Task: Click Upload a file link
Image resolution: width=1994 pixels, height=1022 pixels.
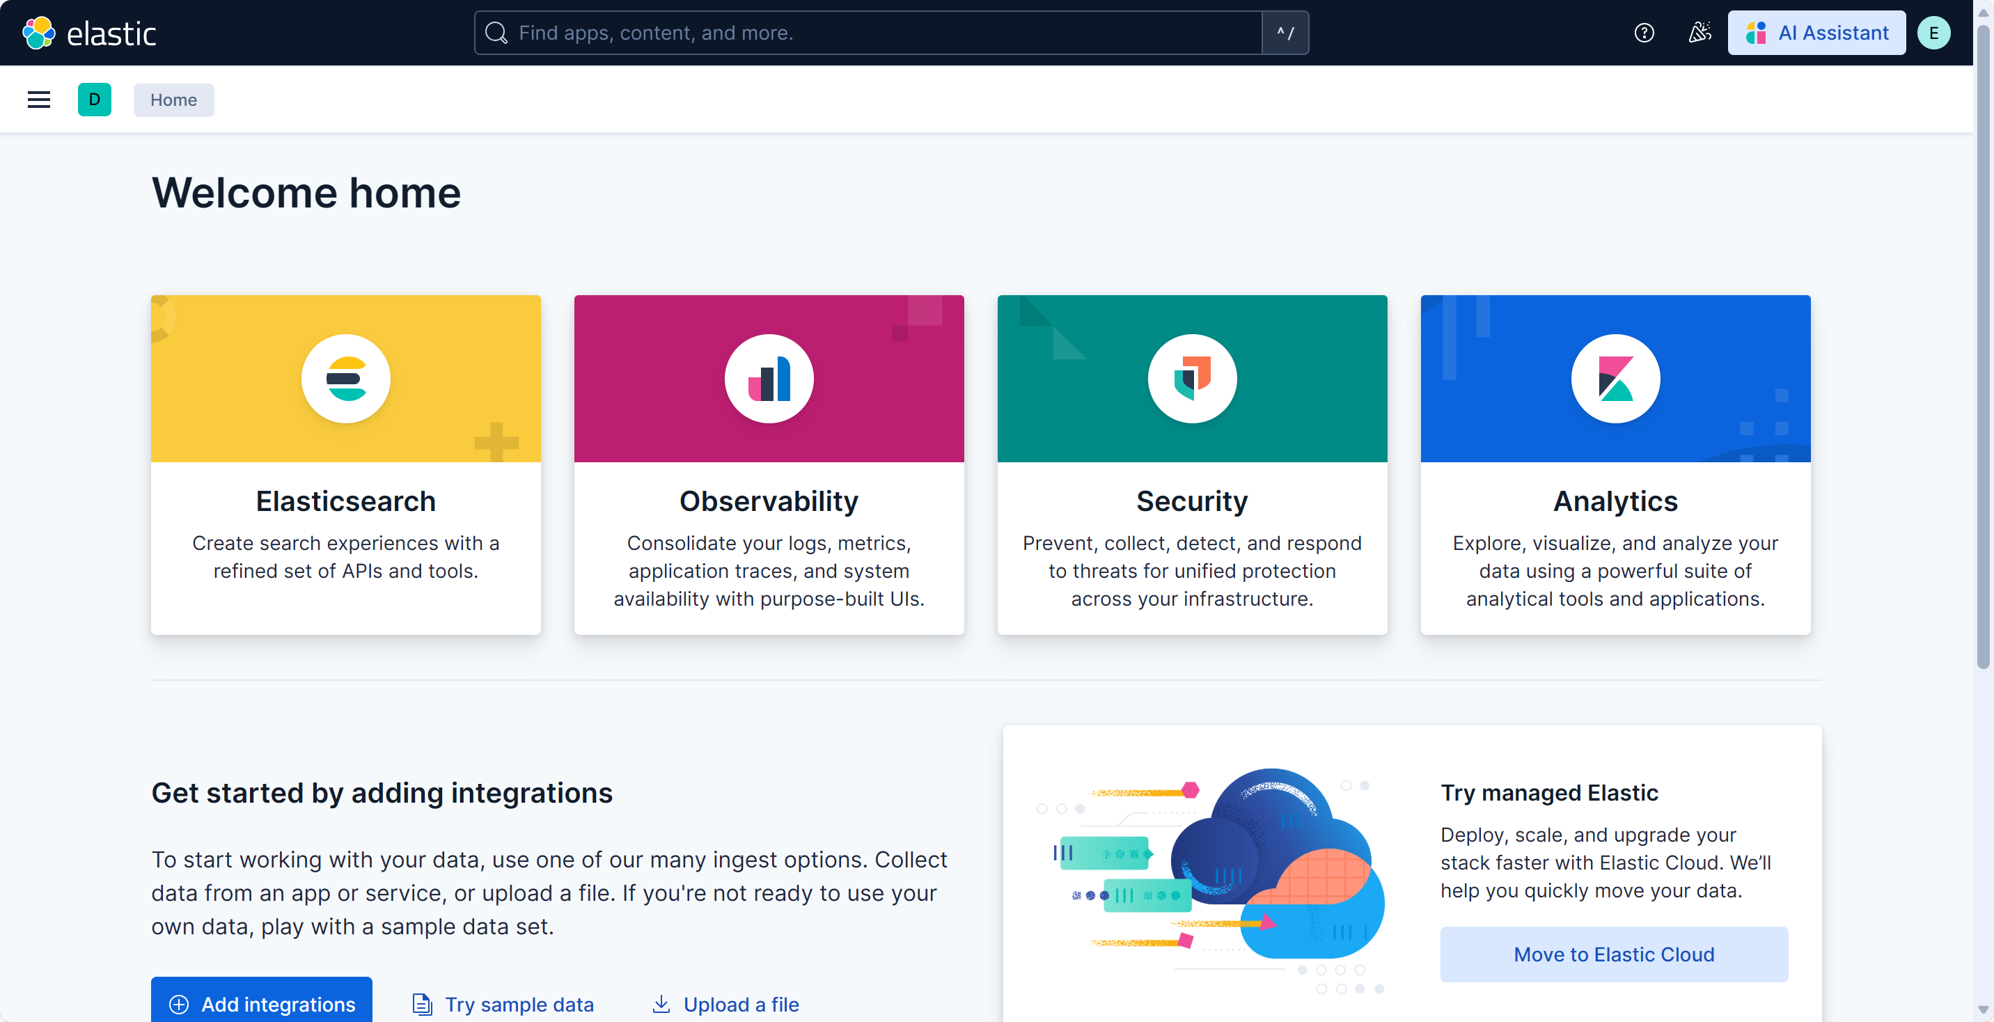Action: point(725,1004)
